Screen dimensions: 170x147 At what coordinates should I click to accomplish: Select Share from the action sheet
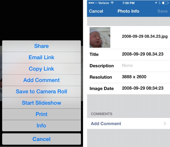tap(41, 46)
